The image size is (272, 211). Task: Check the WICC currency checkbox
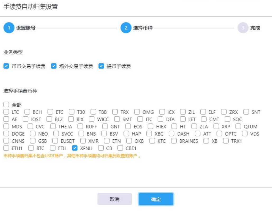91,119
